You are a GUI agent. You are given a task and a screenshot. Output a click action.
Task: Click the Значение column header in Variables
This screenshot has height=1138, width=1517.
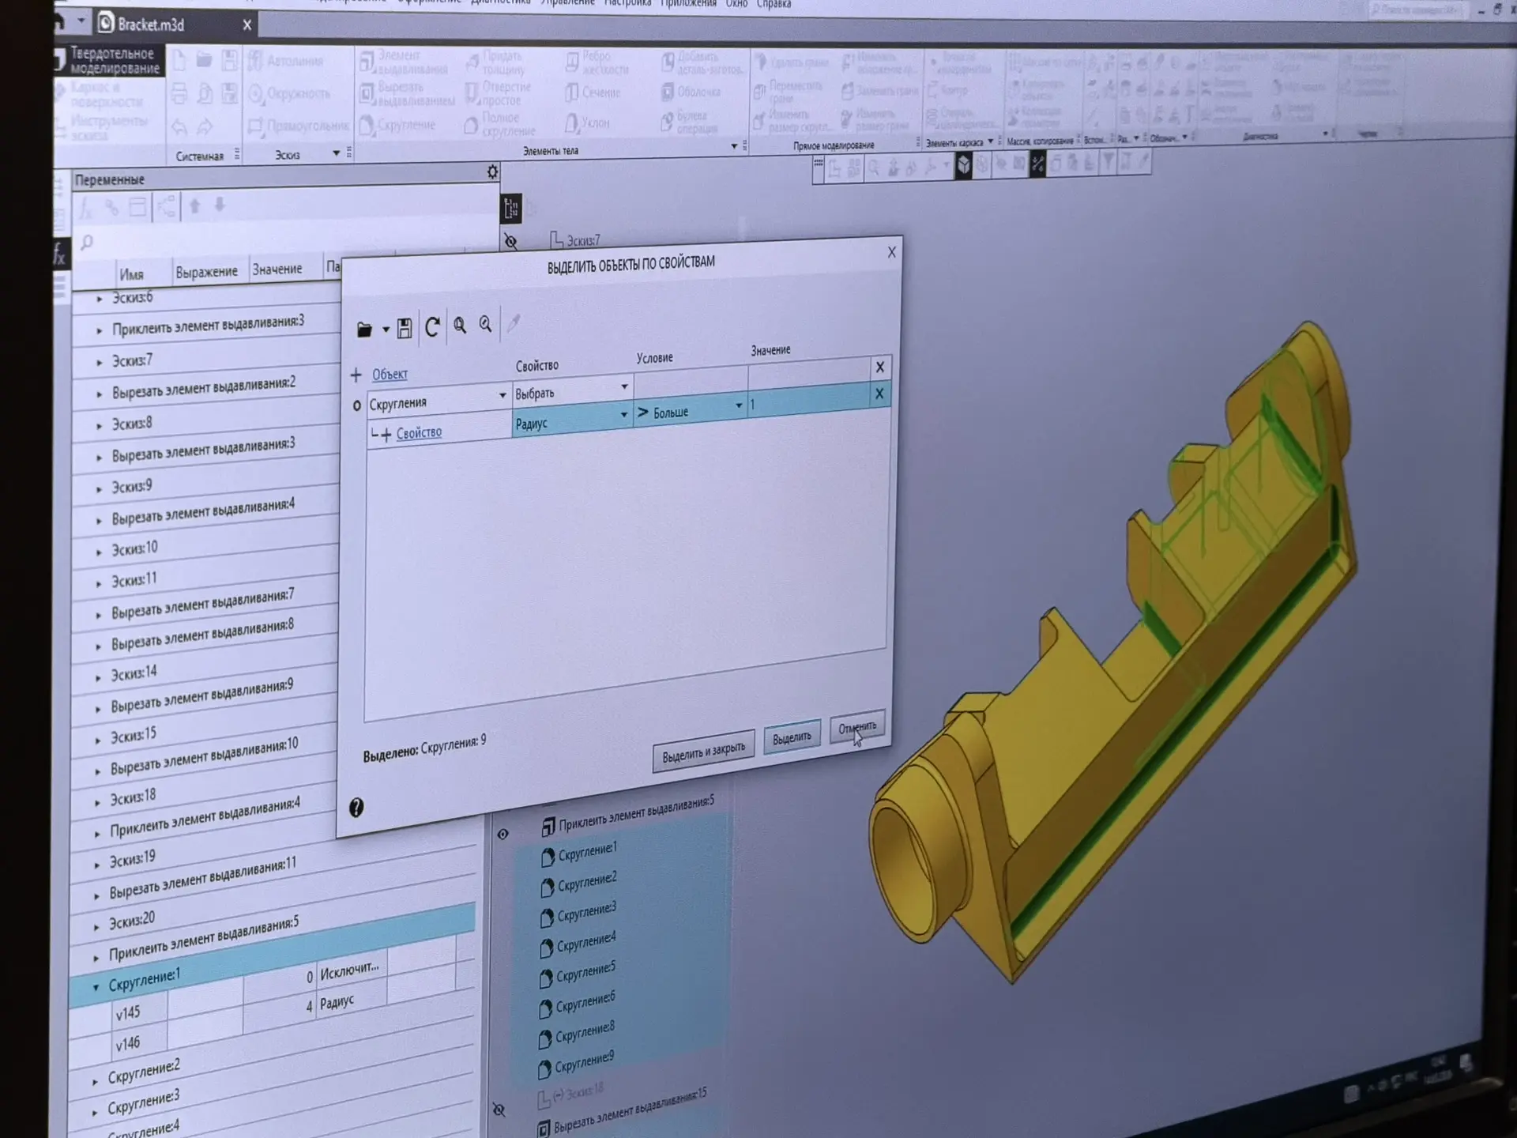[277, 269]
